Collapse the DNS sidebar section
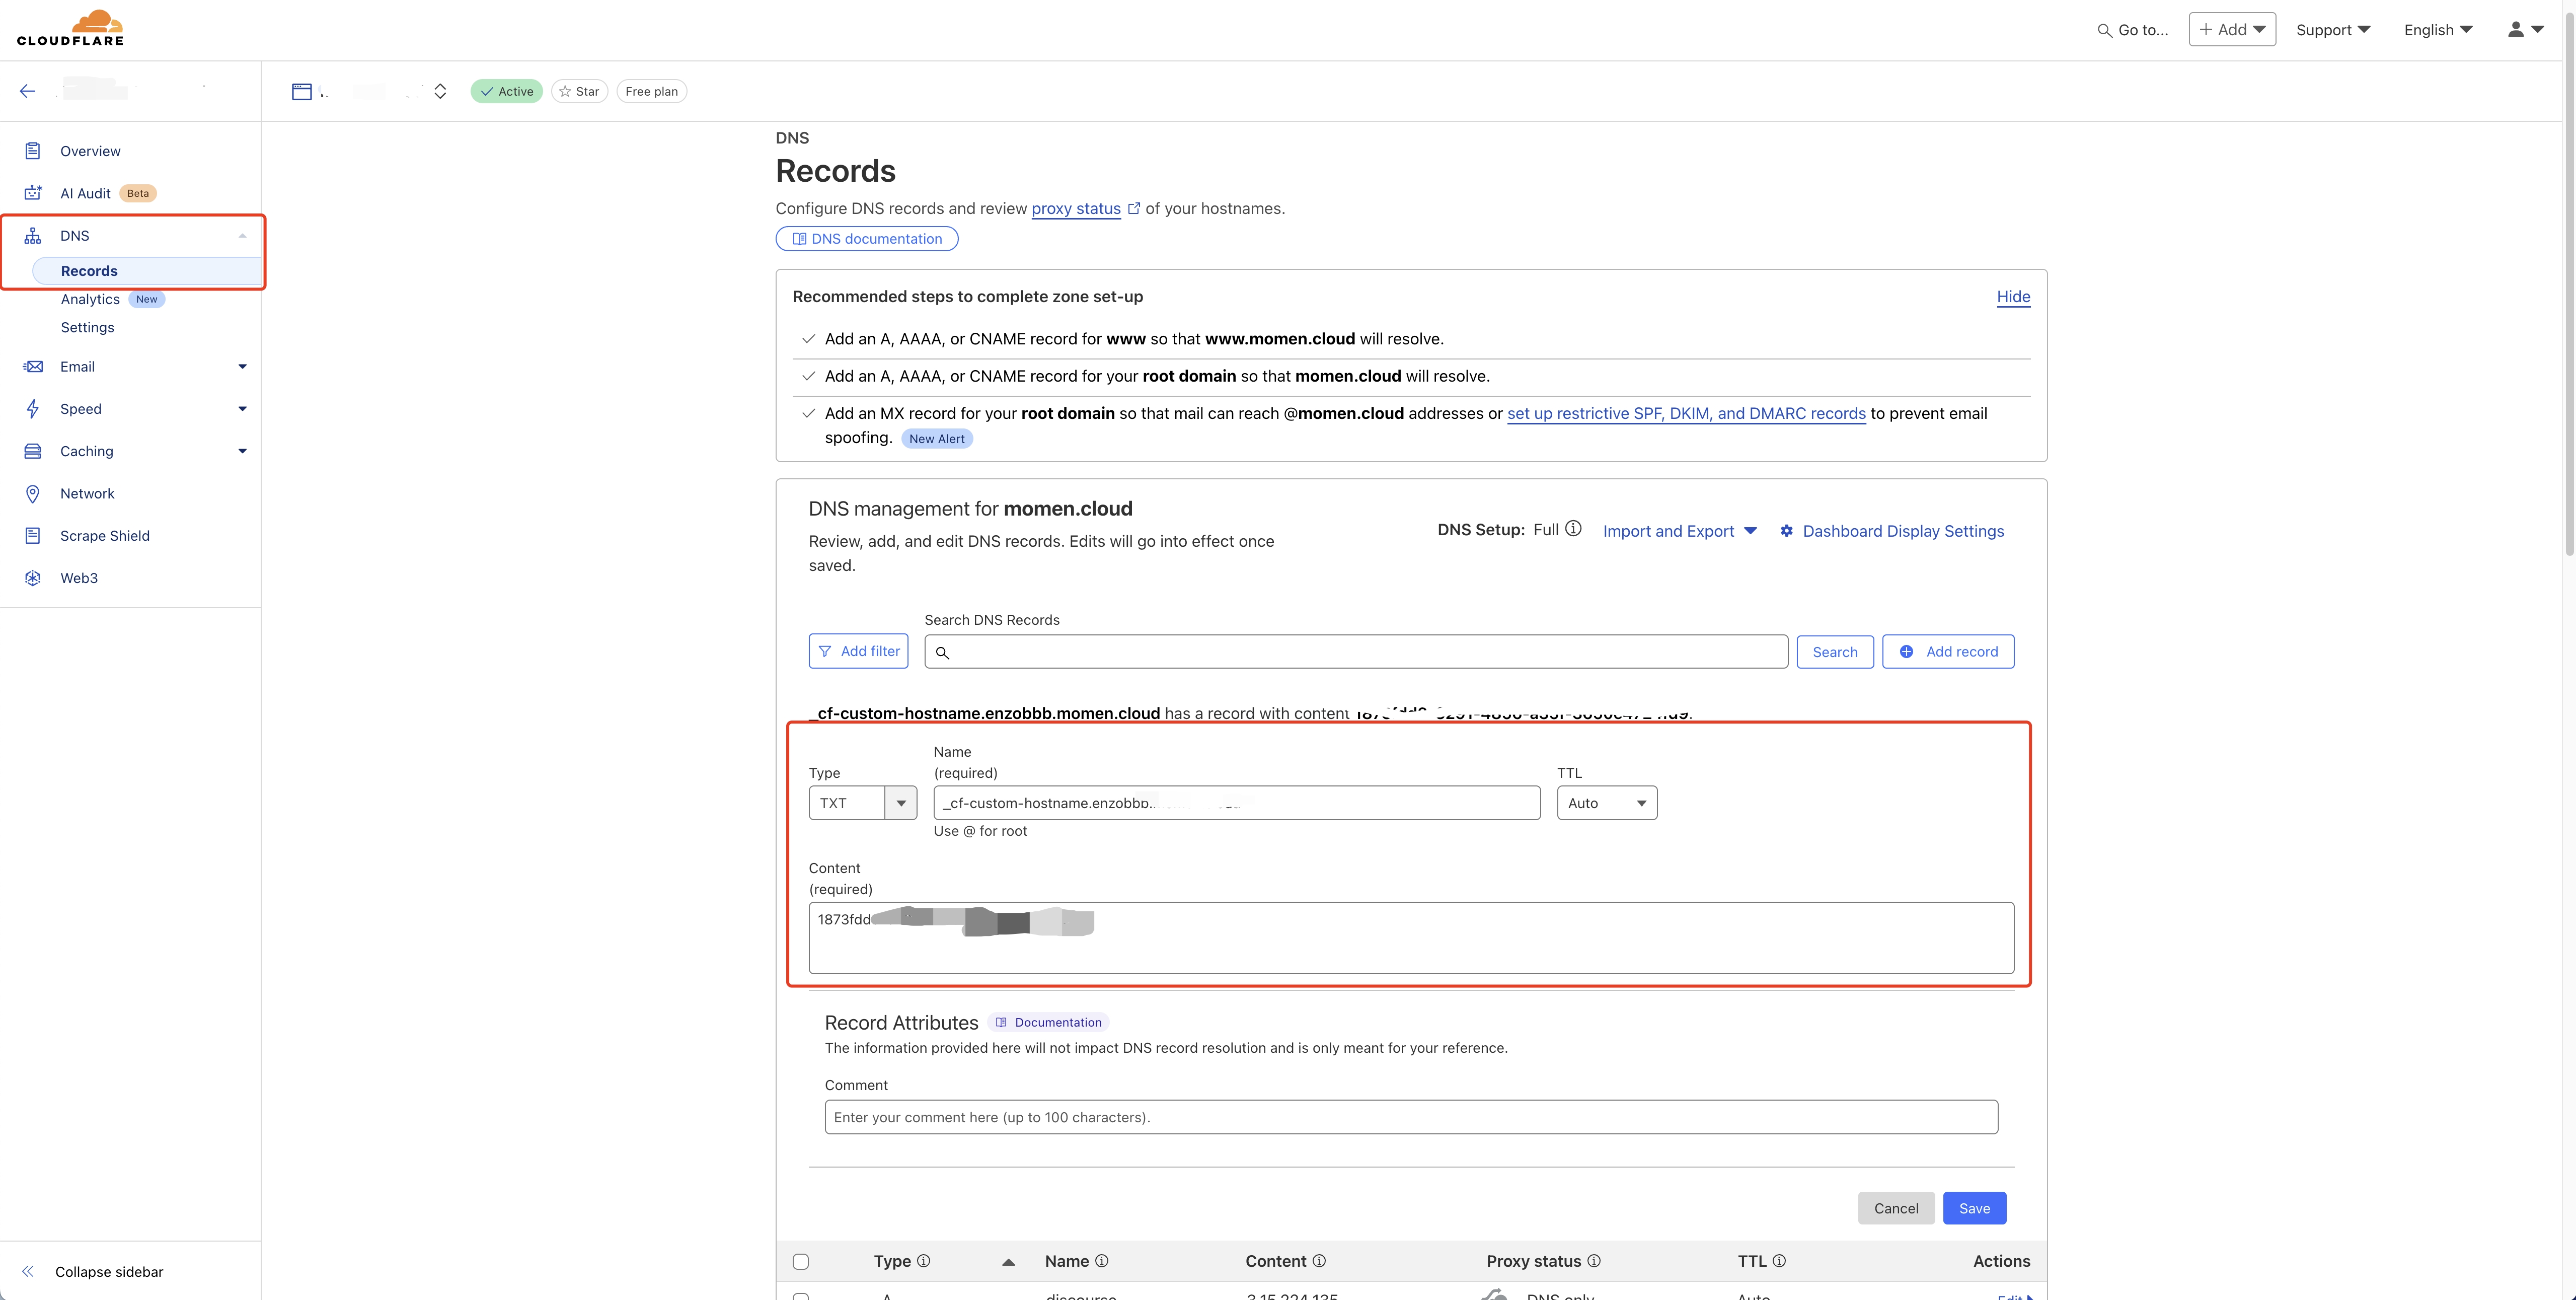 point(242,236)
